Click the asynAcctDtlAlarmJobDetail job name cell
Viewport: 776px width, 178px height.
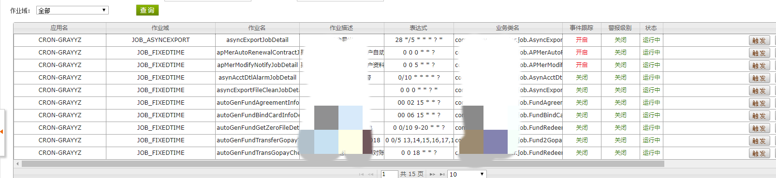(x=257, y=78)
